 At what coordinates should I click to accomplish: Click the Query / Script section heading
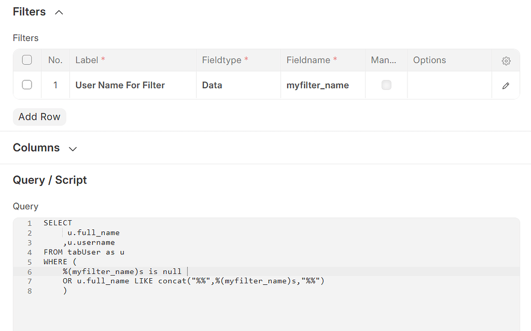[x=50, y=180]
